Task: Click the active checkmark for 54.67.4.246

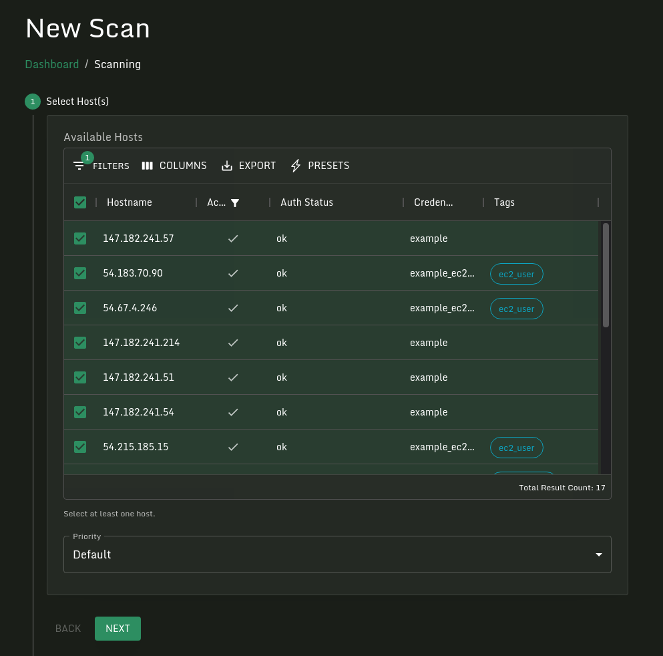Action: coord(233,308)
